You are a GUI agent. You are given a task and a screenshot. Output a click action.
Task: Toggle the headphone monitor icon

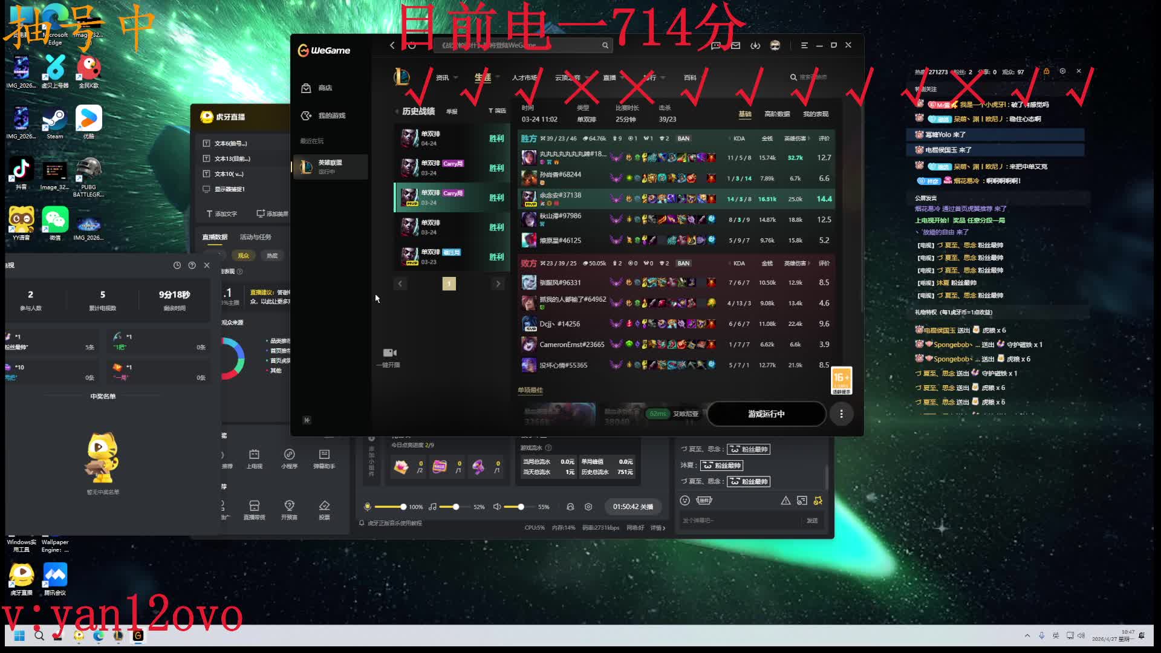click(570, 507)
